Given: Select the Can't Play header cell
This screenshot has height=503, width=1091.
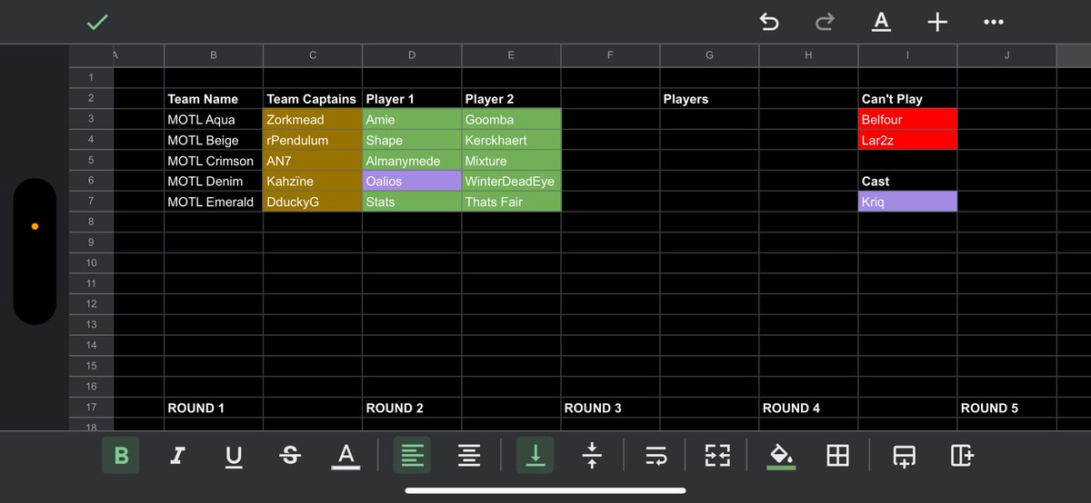Looking at the screenshot, I should point(907,99).
